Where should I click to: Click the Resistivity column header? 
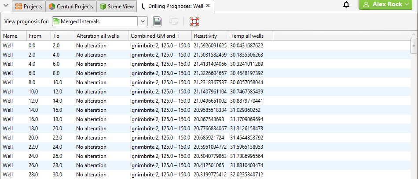[209, 36]
